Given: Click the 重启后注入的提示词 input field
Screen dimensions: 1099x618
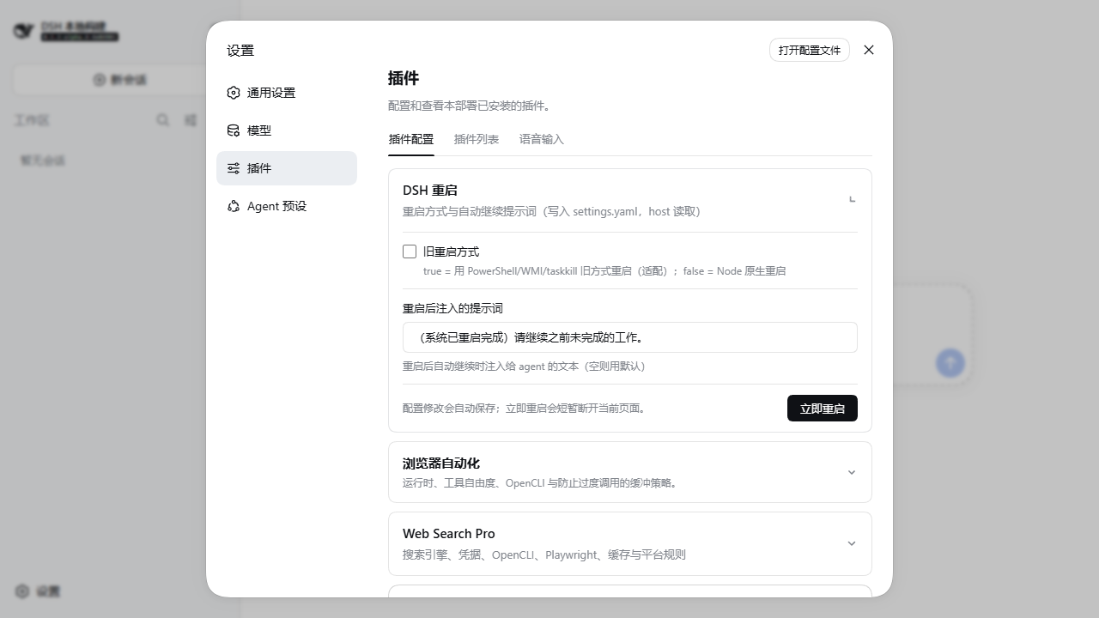Looking at the screenshot, I should pos(630,337).
